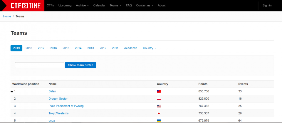The width and height of the screenshot is (282, 123).
Task: Open the TokyoWesterns team page
Action: tap(58, 114)
